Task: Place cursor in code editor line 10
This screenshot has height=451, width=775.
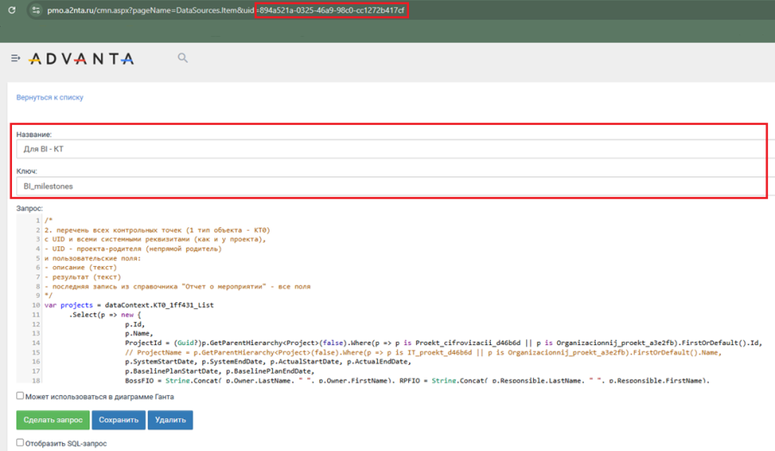Action: click(x=129, y=306)
